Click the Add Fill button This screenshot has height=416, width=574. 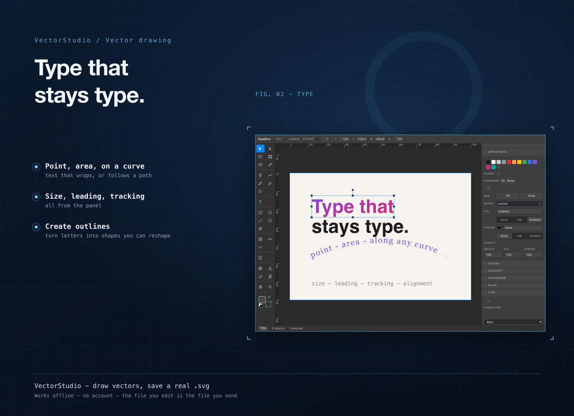tap(508, 196)
